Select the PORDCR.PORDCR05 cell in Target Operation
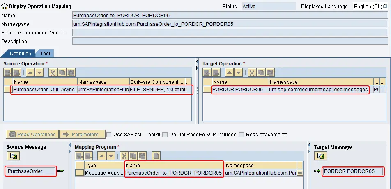Image resolution: width=391 pixels, height=189 pixels. tap(240, 90)
